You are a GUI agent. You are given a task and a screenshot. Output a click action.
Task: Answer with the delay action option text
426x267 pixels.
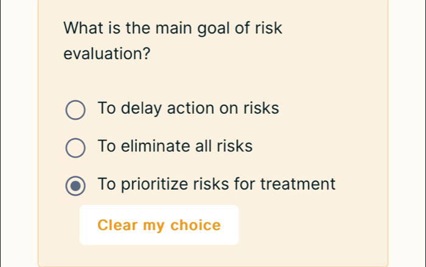(188, 109)
